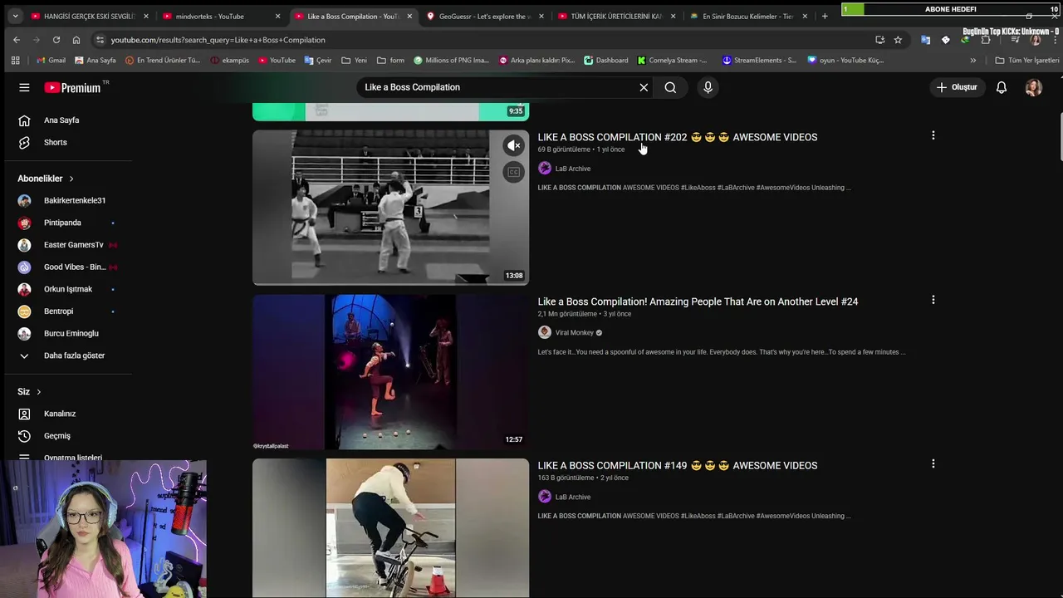Switch to the GeoGuessr tab

[486, 16]
